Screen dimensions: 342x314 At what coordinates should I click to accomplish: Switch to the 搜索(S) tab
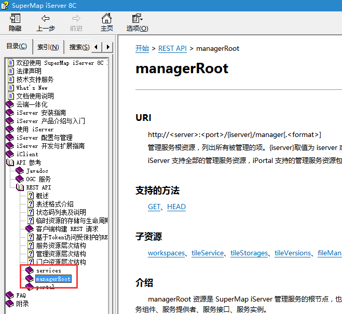[79, 47]
